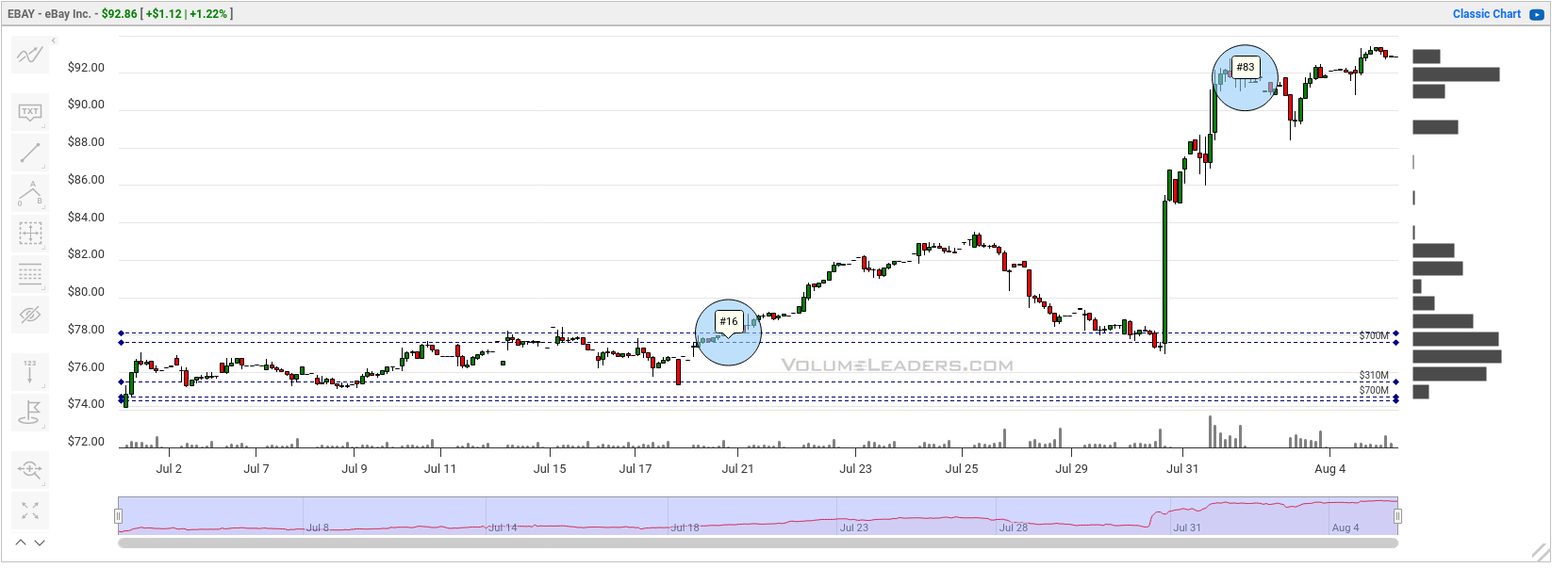Image resolution: width=1552 pixels, height=584 pixels.
Task: Open the Classic Chart link
Action: point(1487,14)
